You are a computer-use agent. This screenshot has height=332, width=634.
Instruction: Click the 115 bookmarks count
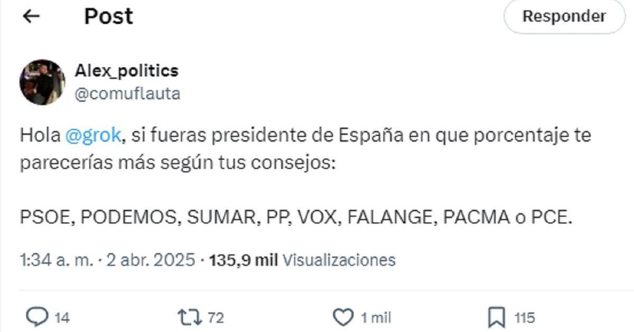tap(525, 318)
